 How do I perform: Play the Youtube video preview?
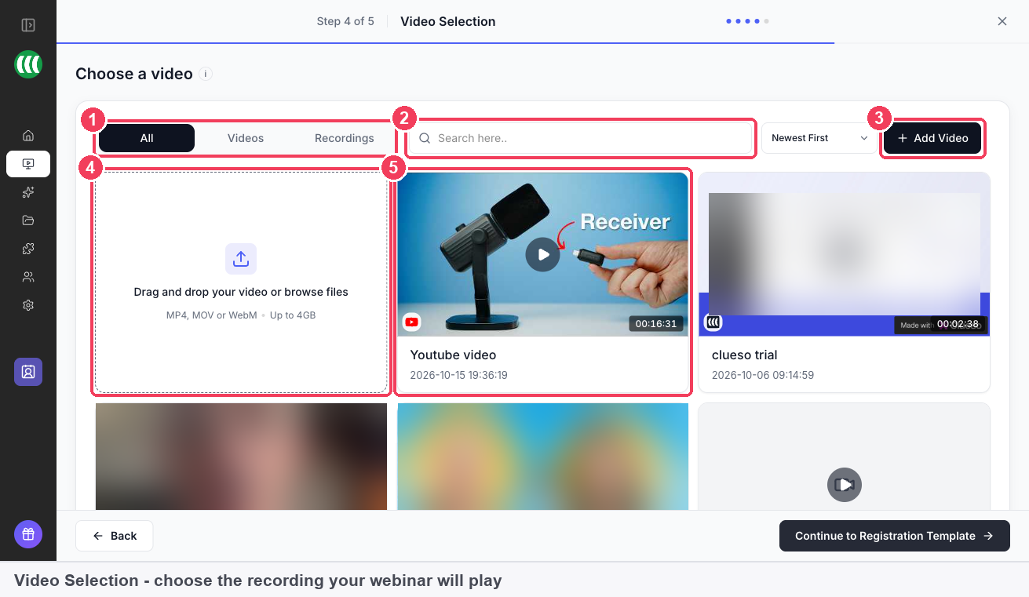click(x=543, y=255)
